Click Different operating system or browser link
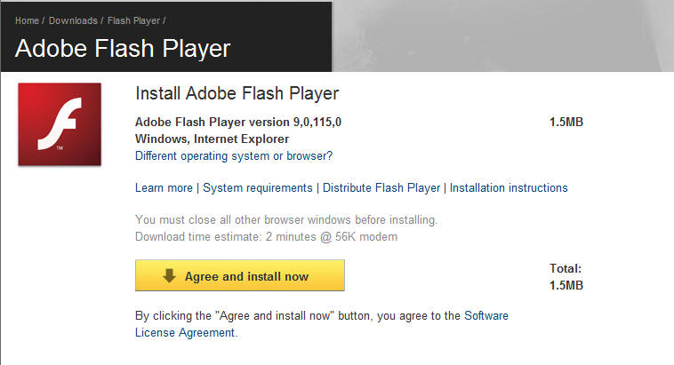Screen dimensions: 674x365 pyautogui.click(x=234, y=156)
